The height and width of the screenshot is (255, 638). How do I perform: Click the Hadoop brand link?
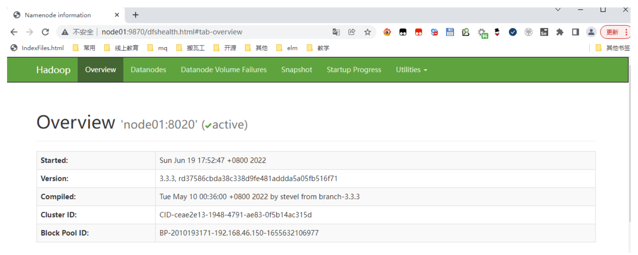[x=53, y=70]
